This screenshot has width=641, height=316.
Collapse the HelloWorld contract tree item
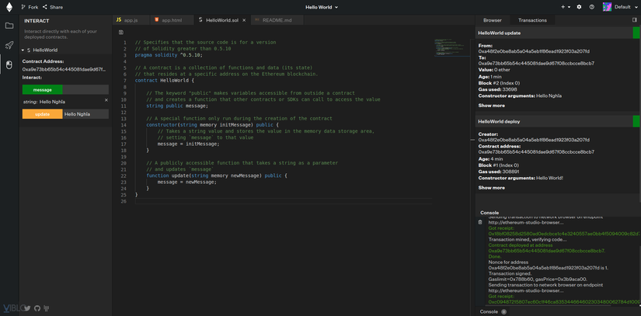[x=23, y=50]
